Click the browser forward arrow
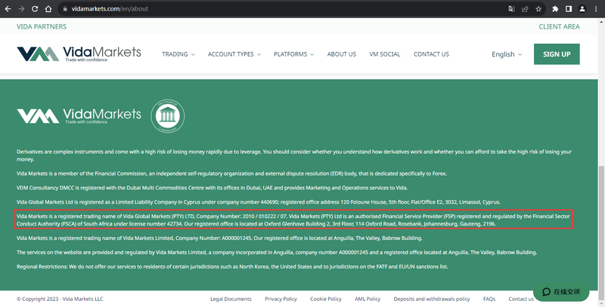The width and height of the screenshot is (605, 307). (21, 9)
